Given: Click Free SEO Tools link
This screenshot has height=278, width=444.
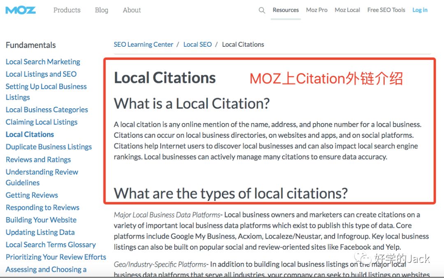Looking at the screenshot, I should point(386,10).
